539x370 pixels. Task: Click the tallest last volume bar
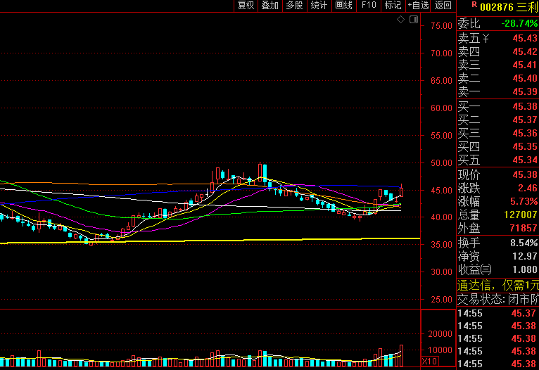402,355
